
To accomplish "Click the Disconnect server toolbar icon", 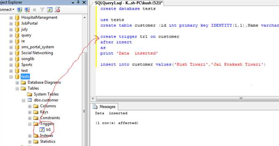I will pos(27,10).
